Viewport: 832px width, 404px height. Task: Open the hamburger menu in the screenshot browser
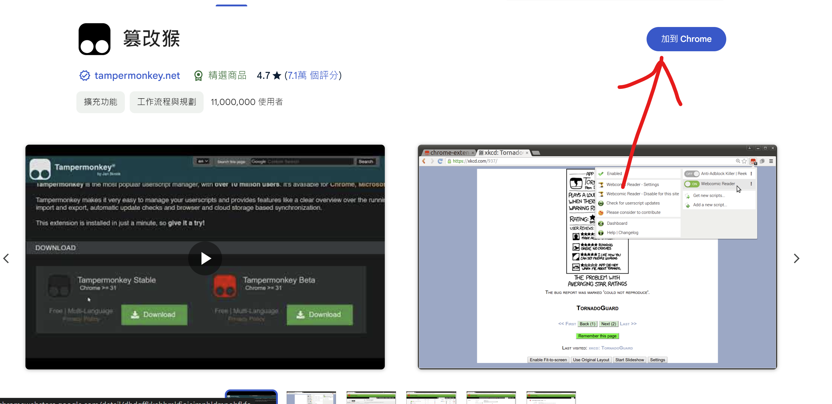[771, 161]
